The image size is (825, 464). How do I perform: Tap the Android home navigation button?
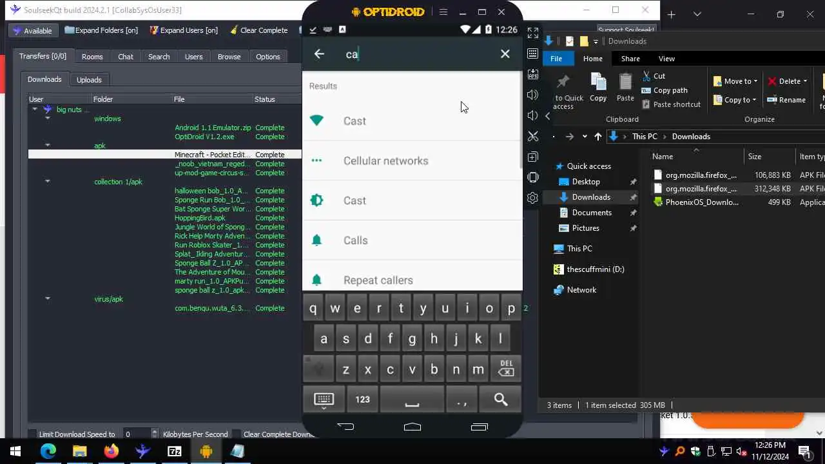click(x=412, y=427)
